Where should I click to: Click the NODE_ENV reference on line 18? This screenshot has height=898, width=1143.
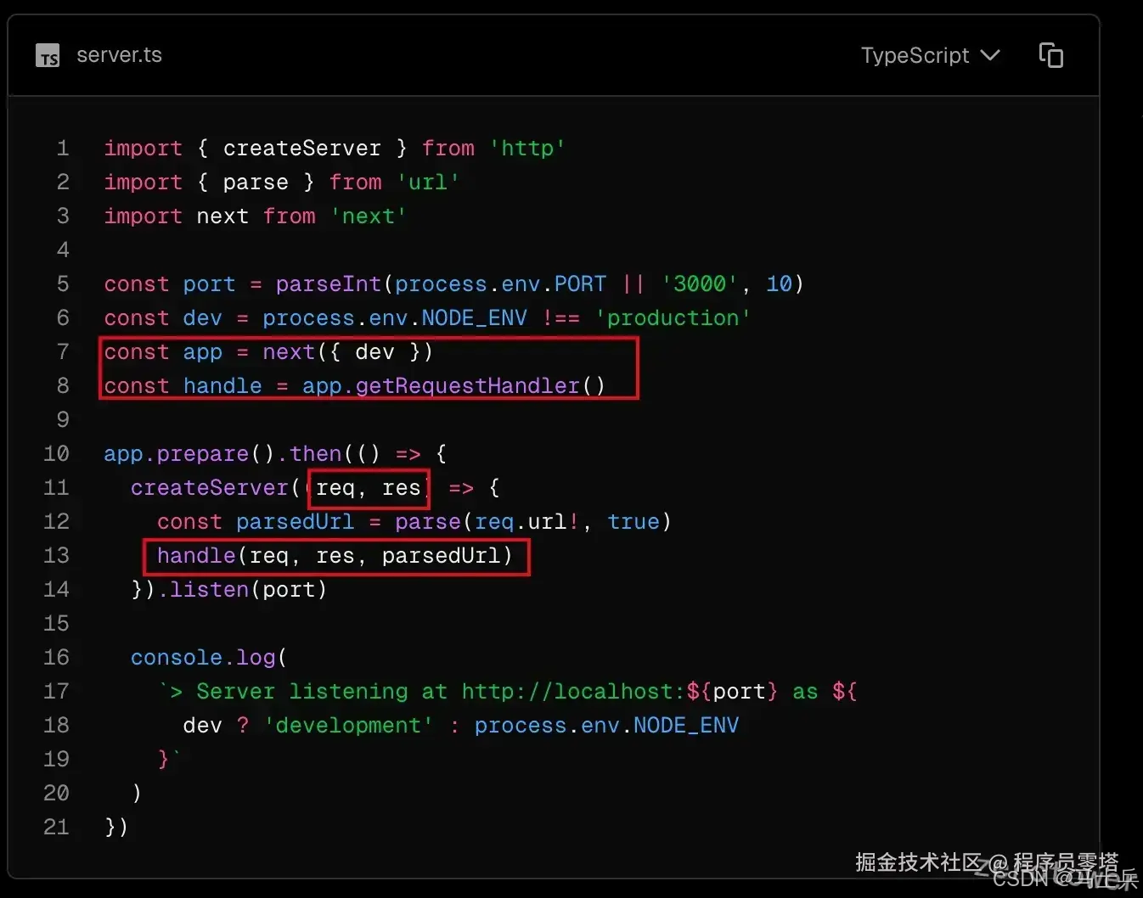point(684,725)
